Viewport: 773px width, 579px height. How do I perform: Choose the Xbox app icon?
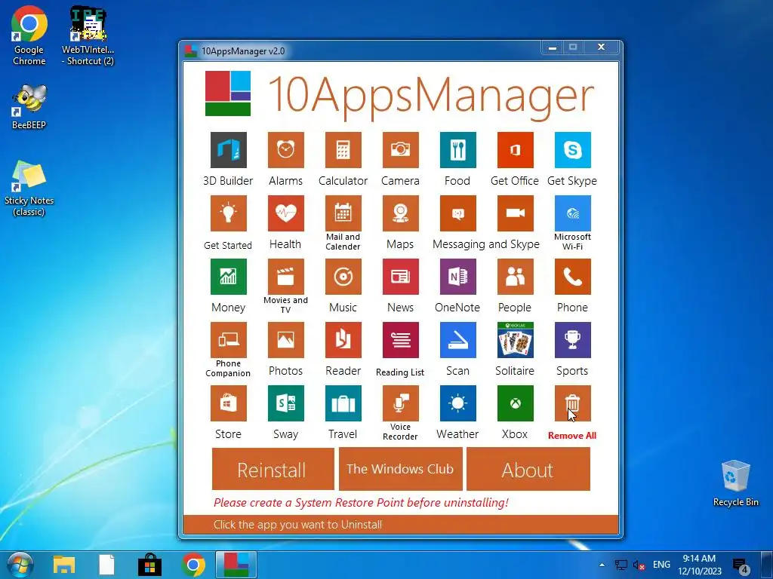[x=515, y=404]
